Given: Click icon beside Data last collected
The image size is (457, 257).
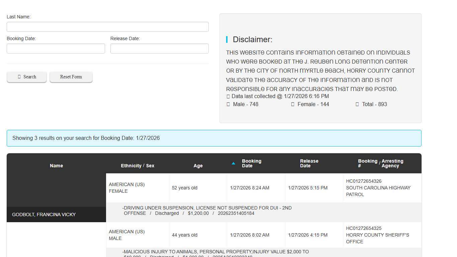Looking at the screenshot, I should (228, 96).
